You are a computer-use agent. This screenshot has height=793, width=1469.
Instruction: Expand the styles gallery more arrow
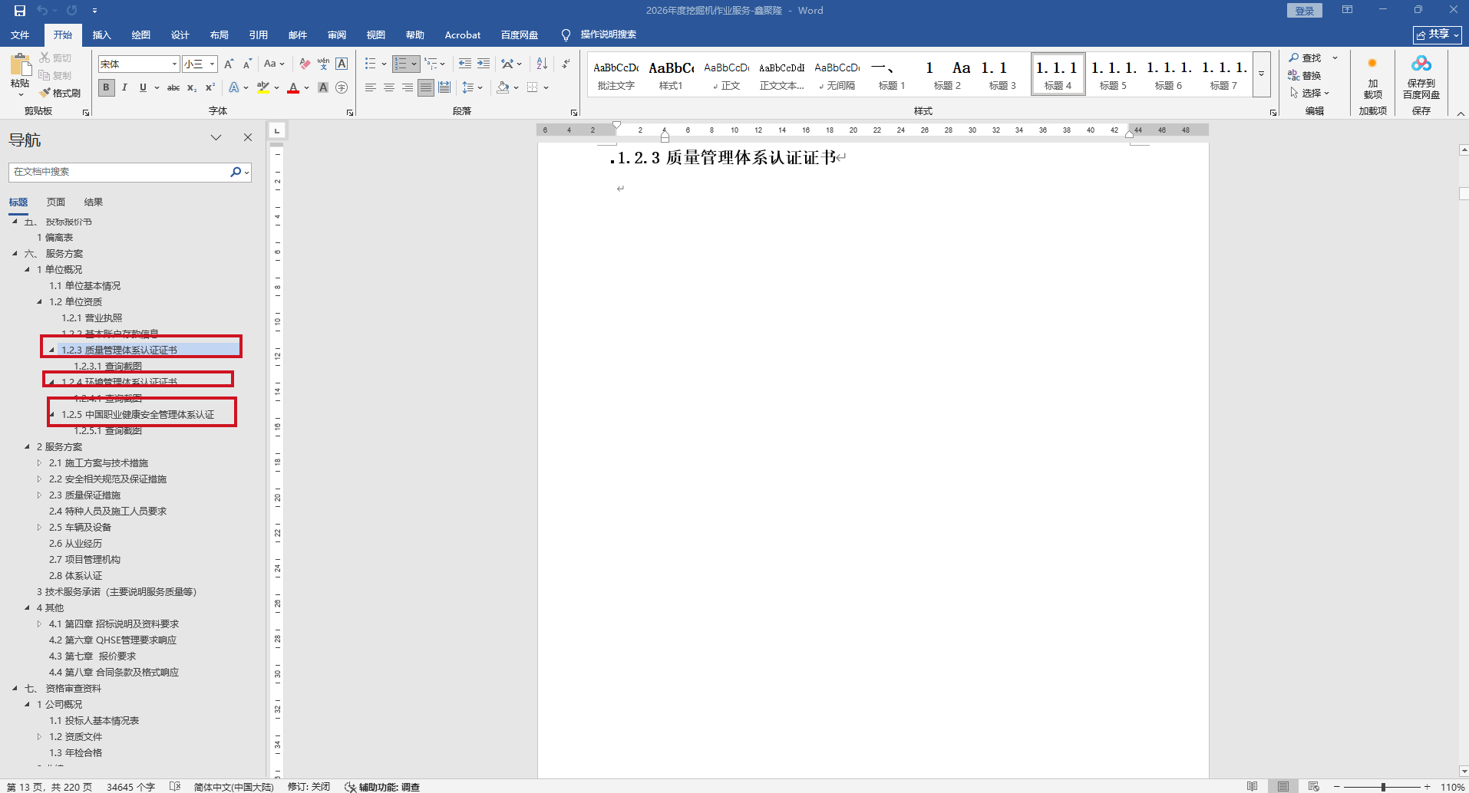coord(1261,74)
